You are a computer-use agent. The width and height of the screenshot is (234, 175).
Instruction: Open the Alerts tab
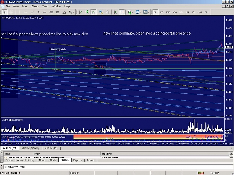pyautogui.click(x=53, y=160)
